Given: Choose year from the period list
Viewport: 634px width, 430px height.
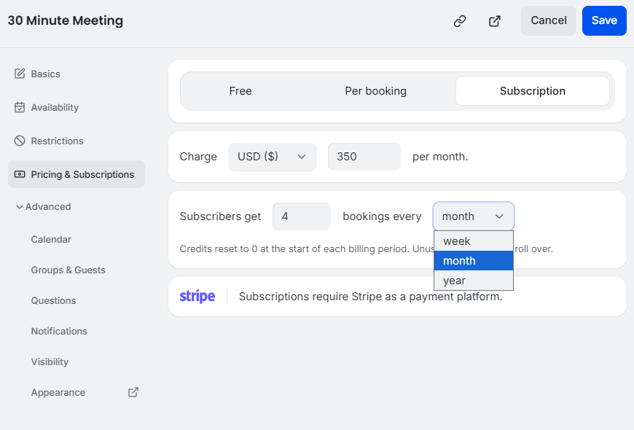Looking at the screenshot, I should 474,281.
